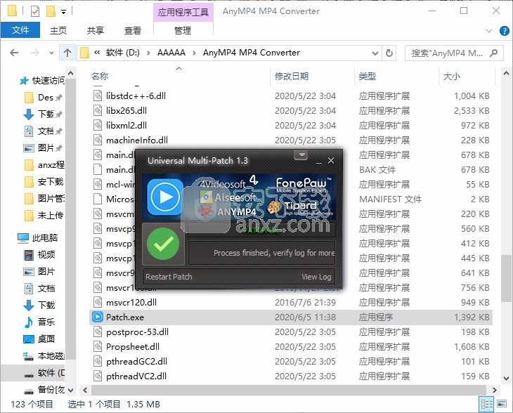Screen dimensions: 513x413
Task: Switch to details view in status bar
Action: 486,404
